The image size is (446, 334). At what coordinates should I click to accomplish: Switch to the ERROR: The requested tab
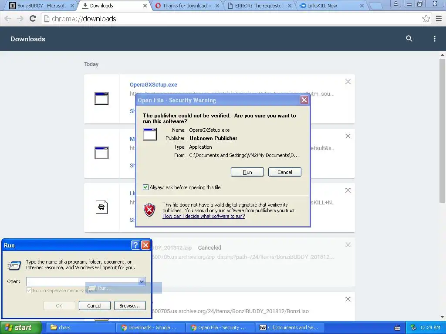coord(259,6)
